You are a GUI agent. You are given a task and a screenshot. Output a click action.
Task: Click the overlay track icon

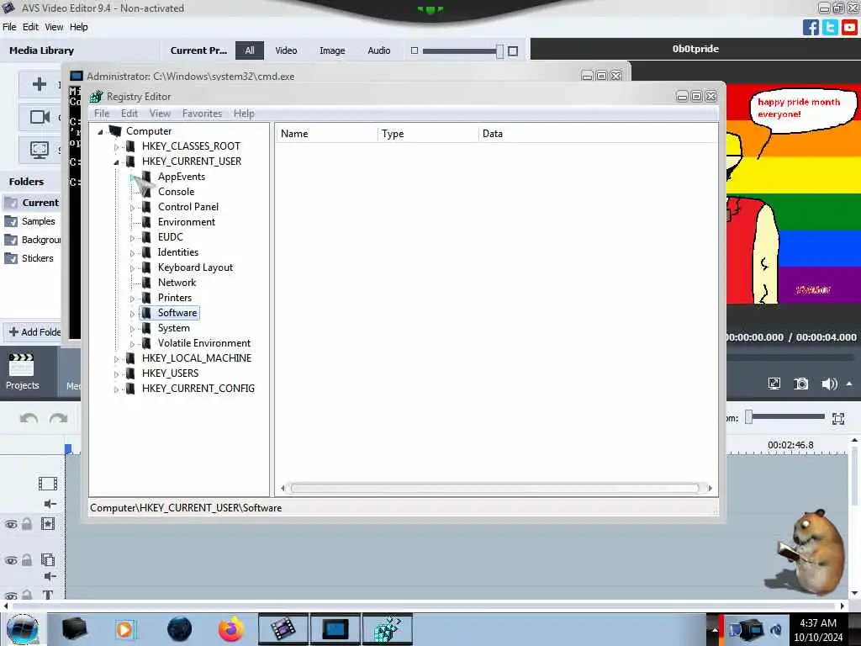pyautogui.click(x=48, y=559)
